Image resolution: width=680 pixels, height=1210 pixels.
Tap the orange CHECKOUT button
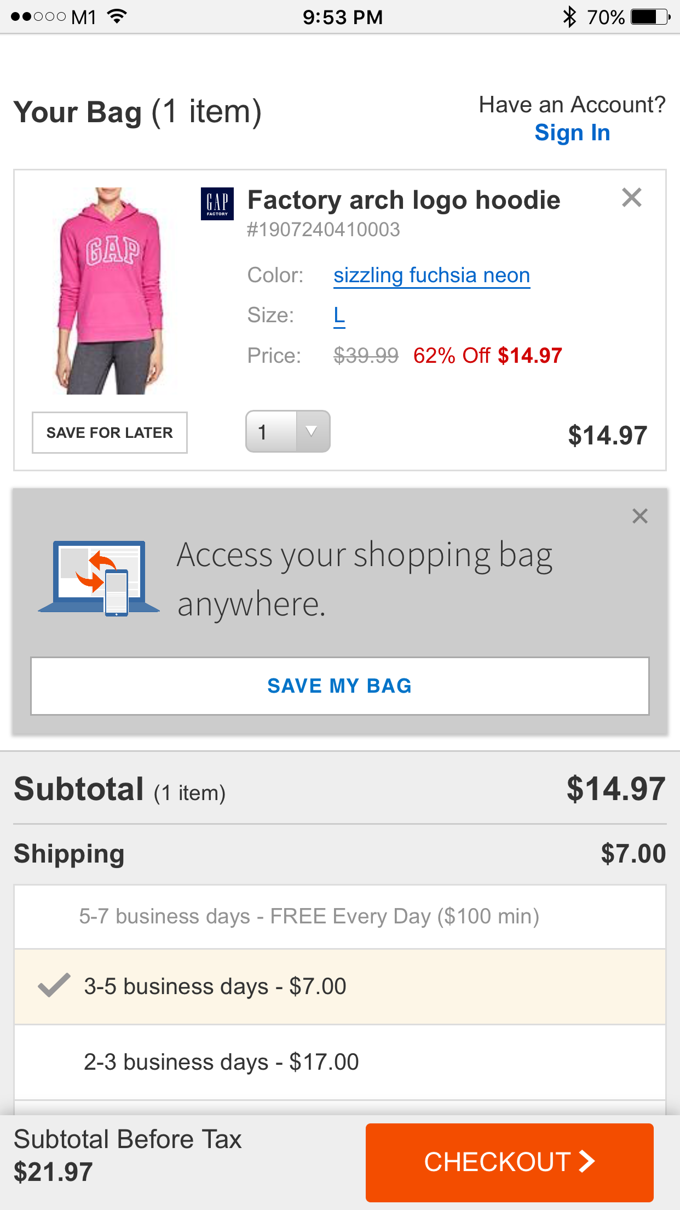pyautogui.click(x=510, y=1162)
